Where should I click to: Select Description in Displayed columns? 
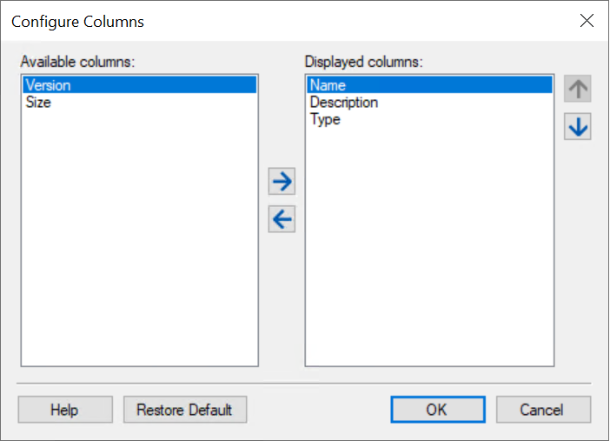click(x=344, y=103)
